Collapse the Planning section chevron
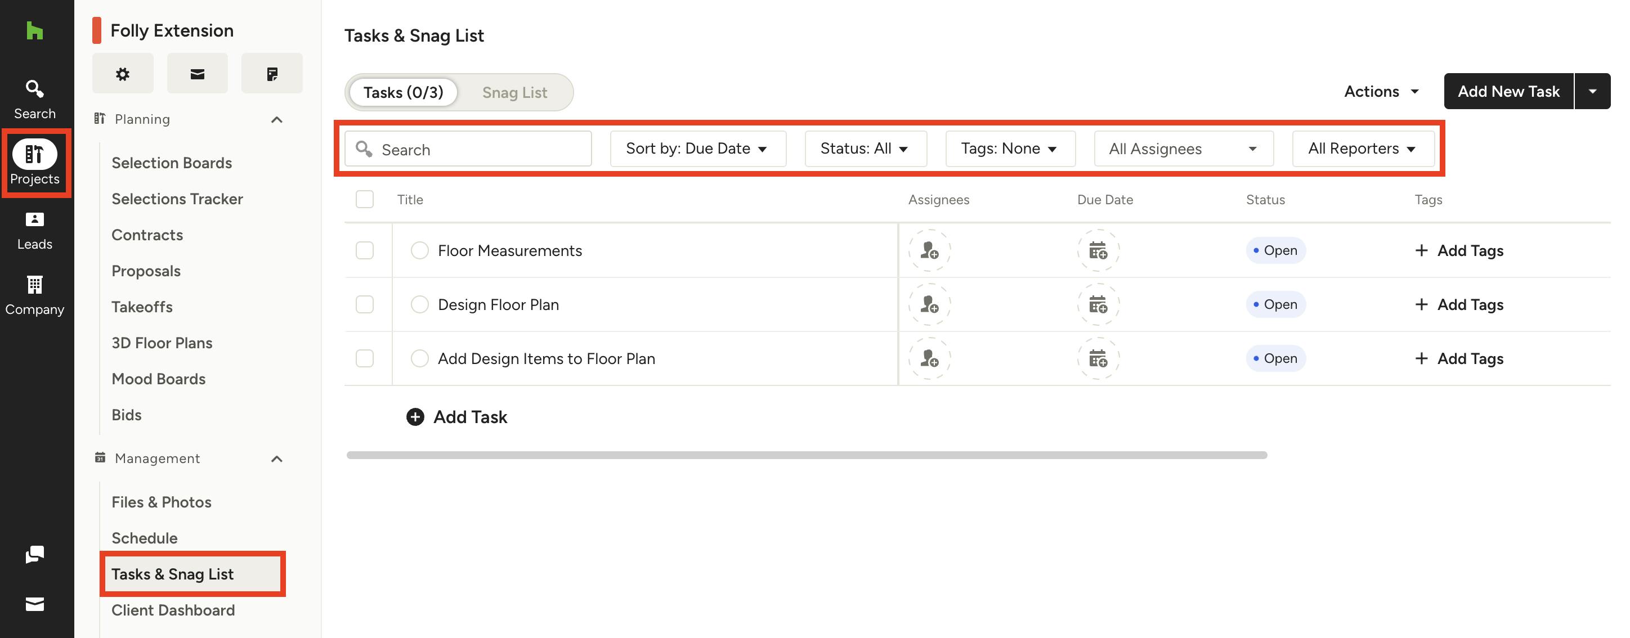This screenshot has width=1630, height=638. click(276, 119)
